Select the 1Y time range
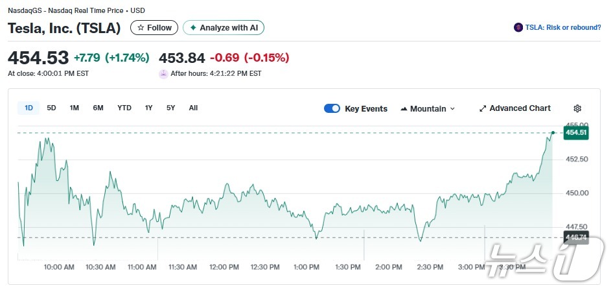The height and width of the screenshot is (290, 613). coord(149,108)
